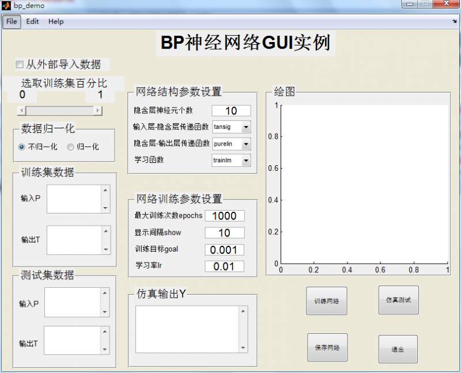Screen dimensions: 461x373
Task: Click the 仿真测试 button
Action: 399,300
